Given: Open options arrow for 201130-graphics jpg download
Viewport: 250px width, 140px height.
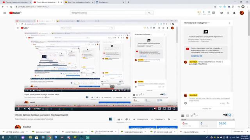Looking at the screenshot, I should tap(27, 132).
